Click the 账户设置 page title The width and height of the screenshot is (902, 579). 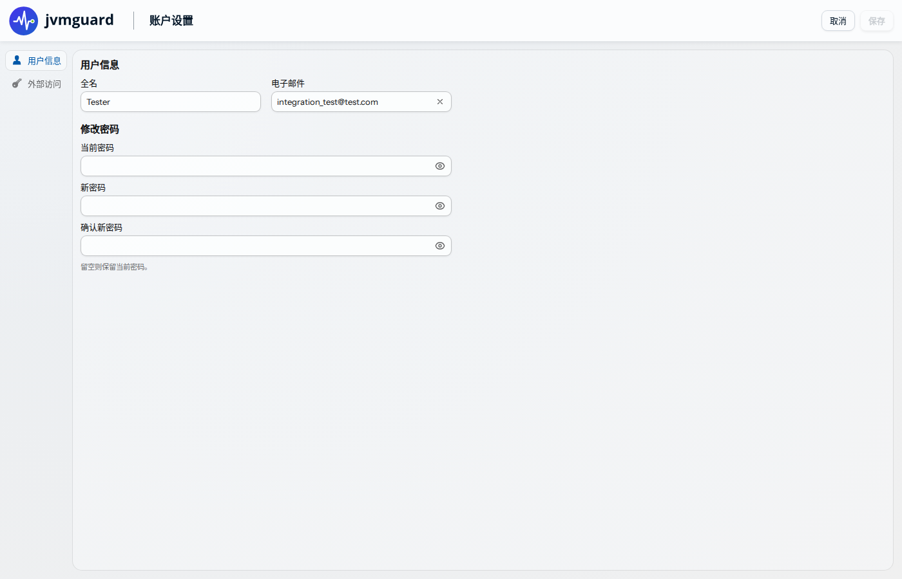coord(171,21)
